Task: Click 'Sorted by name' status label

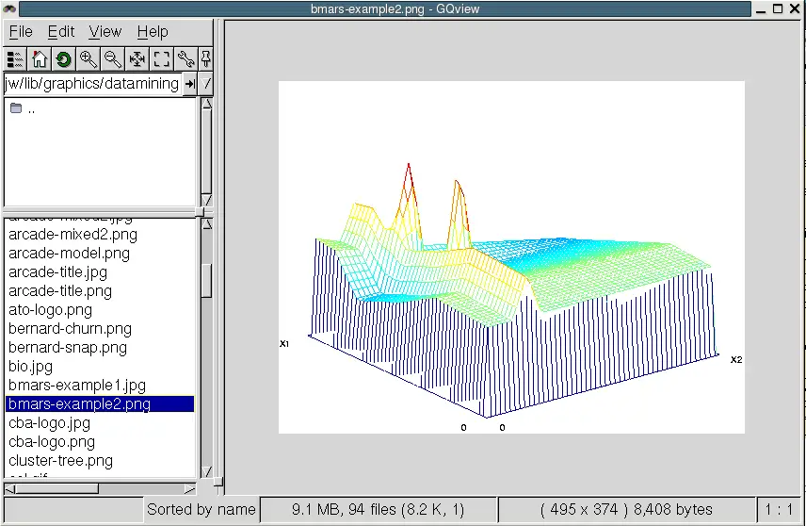Action: pyautogui.click(x=201, y=510)
